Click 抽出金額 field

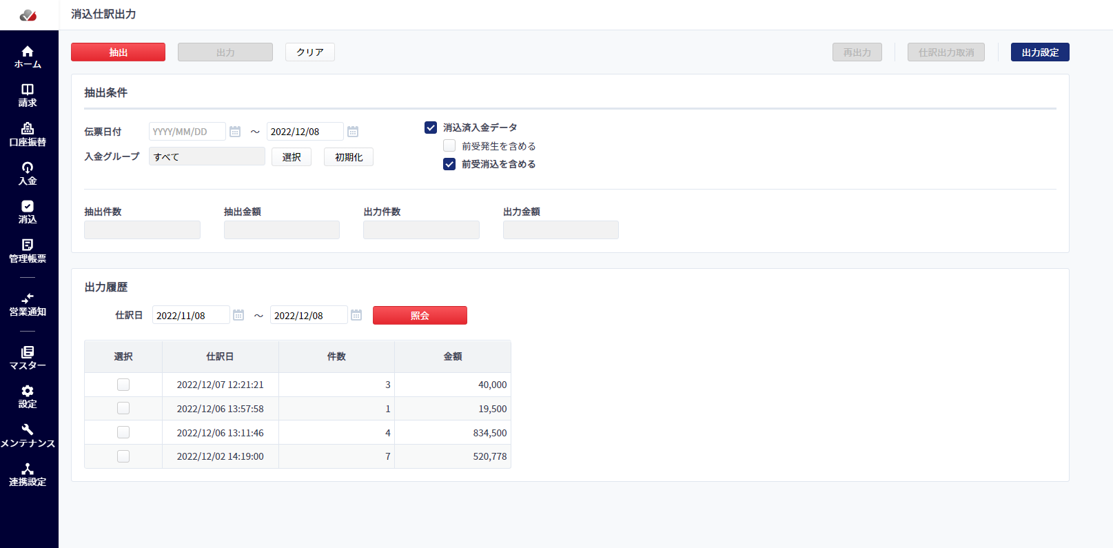tap(282, 230)
